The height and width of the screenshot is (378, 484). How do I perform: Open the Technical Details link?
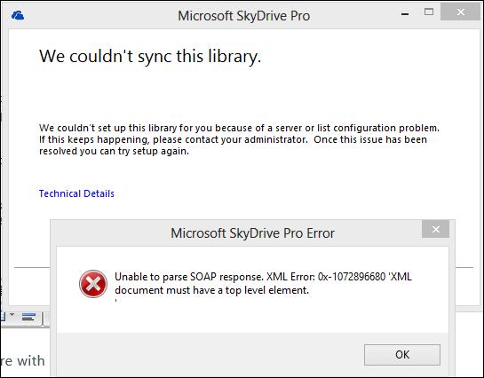click(76, 193)
